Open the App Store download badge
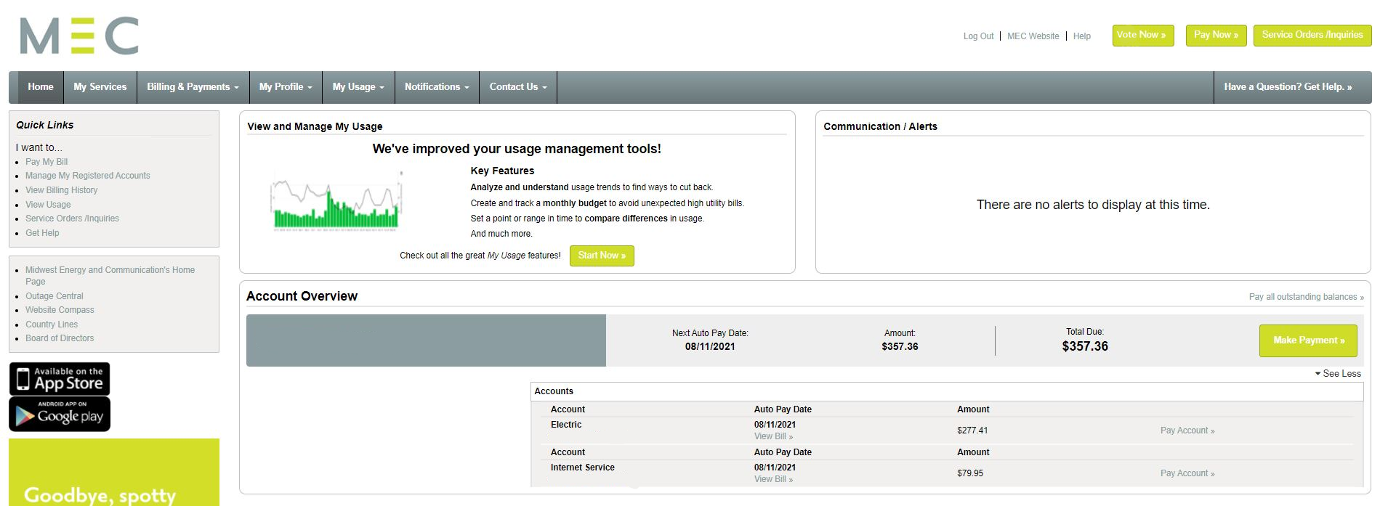 coord(60,379)
